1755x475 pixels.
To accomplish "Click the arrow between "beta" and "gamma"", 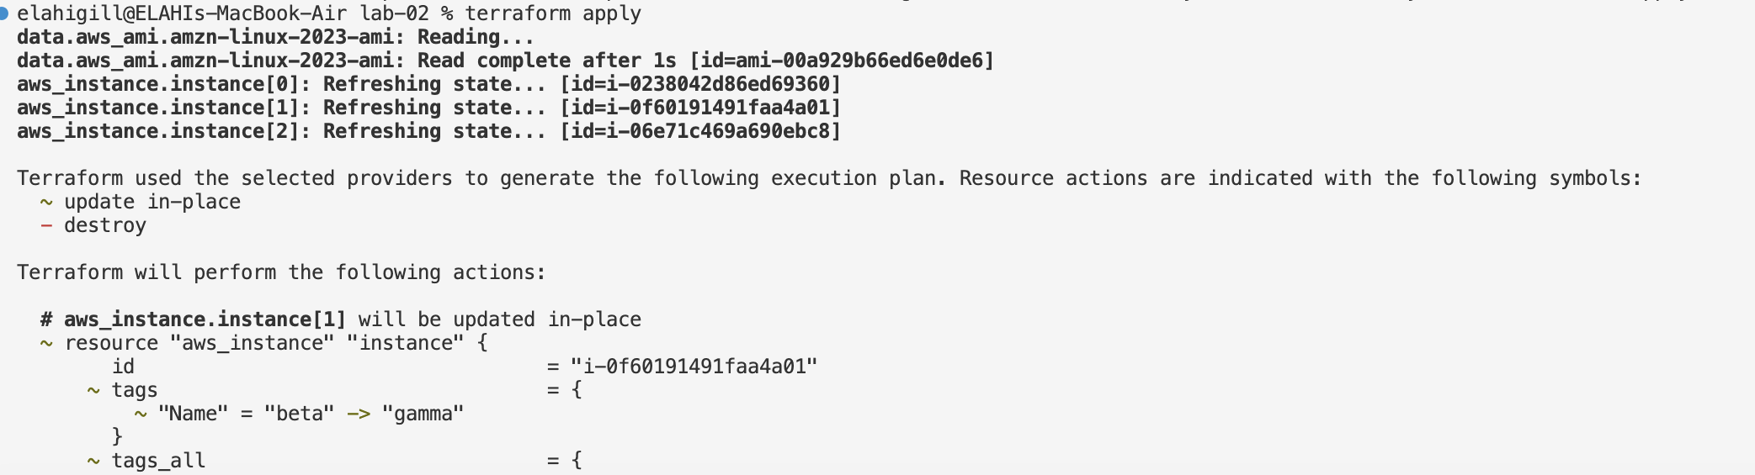I will [359, 414].
